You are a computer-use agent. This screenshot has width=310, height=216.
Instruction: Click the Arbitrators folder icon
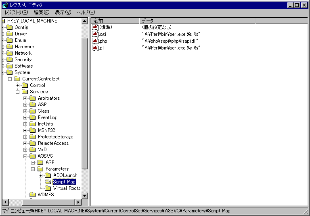pyautogui.click(x=33, y=98)
